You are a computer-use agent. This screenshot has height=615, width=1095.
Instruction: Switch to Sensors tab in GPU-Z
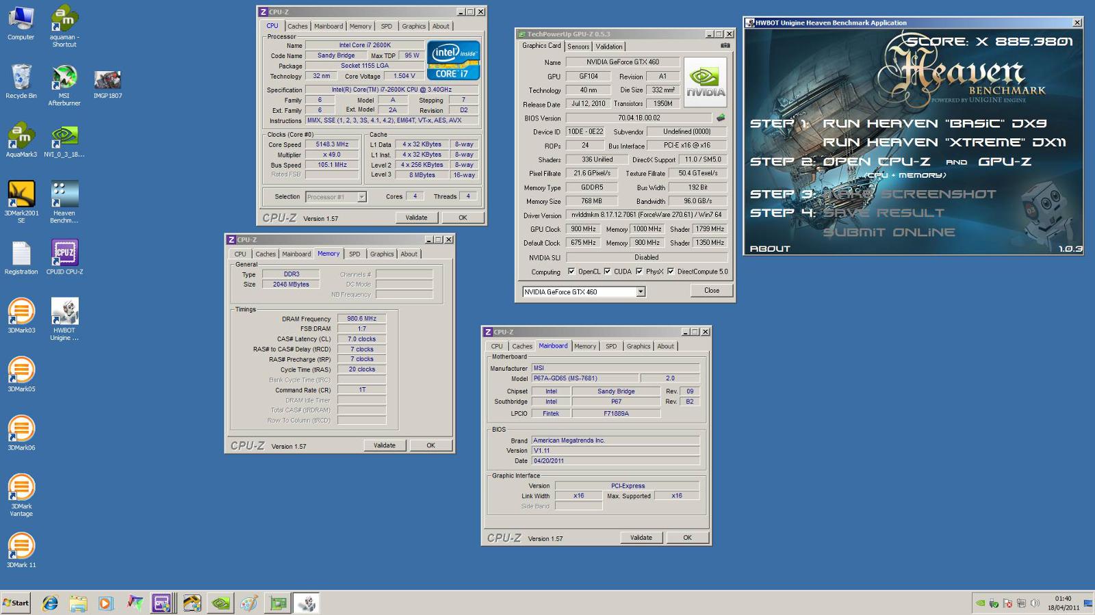pyautogui.click(x=578, y=47)
